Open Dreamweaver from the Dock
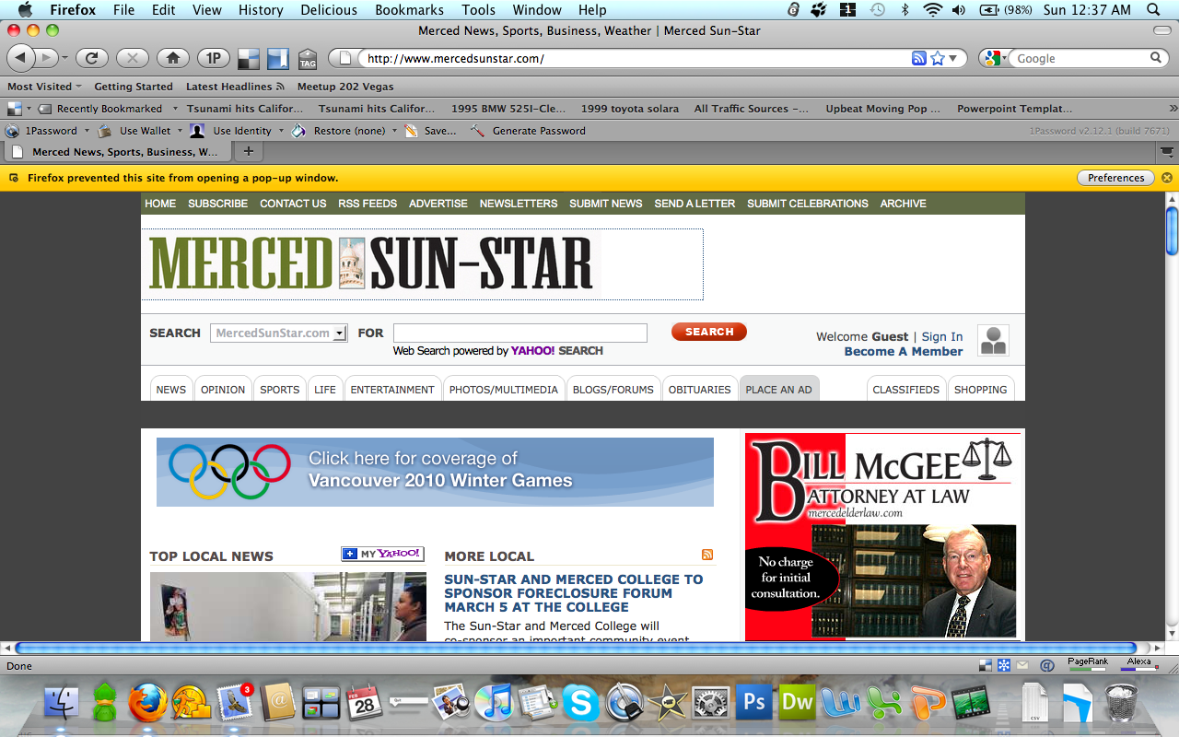Viewport: 1179px width, 737px height. point(797,702)
